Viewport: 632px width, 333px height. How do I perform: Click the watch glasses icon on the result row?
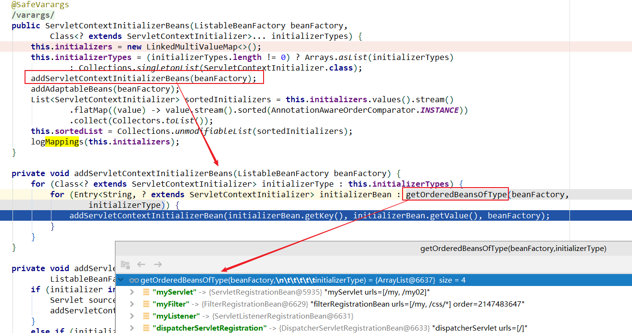(134, 280)
